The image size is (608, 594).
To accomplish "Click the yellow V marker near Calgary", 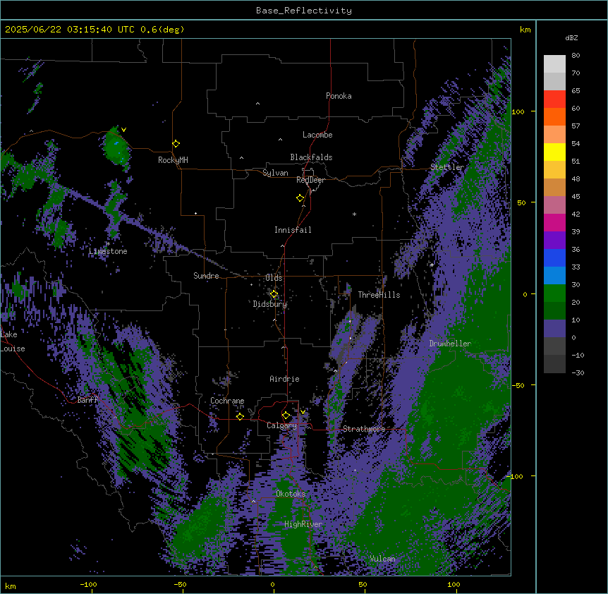I will (303, 412).
